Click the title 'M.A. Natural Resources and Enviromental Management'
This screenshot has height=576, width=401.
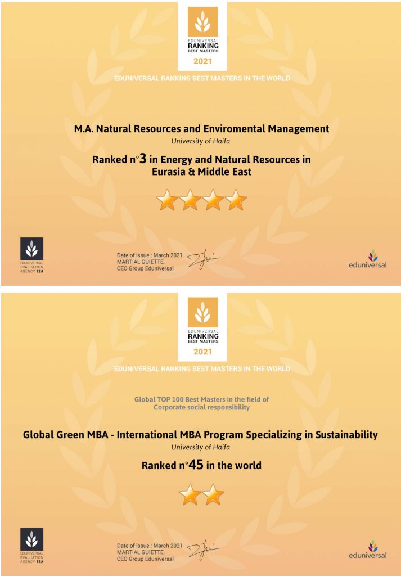[x=201, y=129]
